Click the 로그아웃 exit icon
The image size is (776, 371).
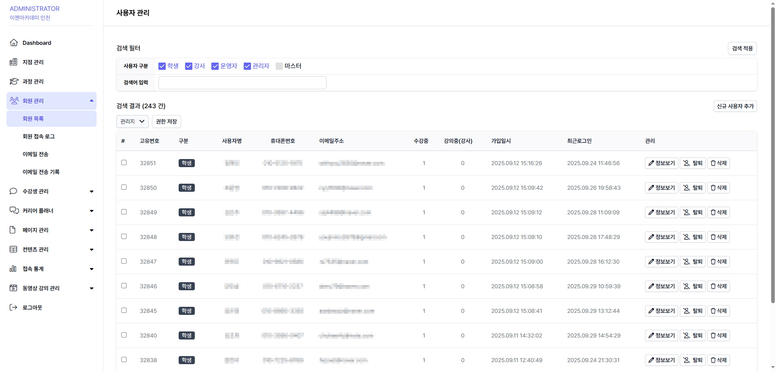tap(13, 308)
